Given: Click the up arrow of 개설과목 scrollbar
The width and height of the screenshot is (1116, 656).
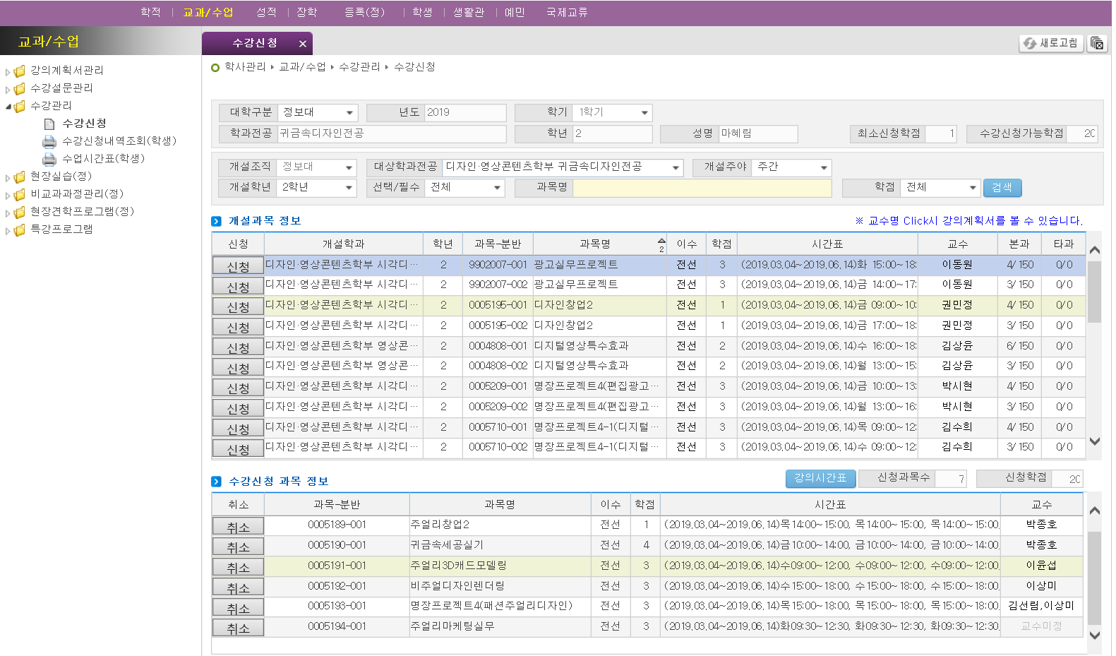Looking at the screenshot, I should coord(1095,250).
